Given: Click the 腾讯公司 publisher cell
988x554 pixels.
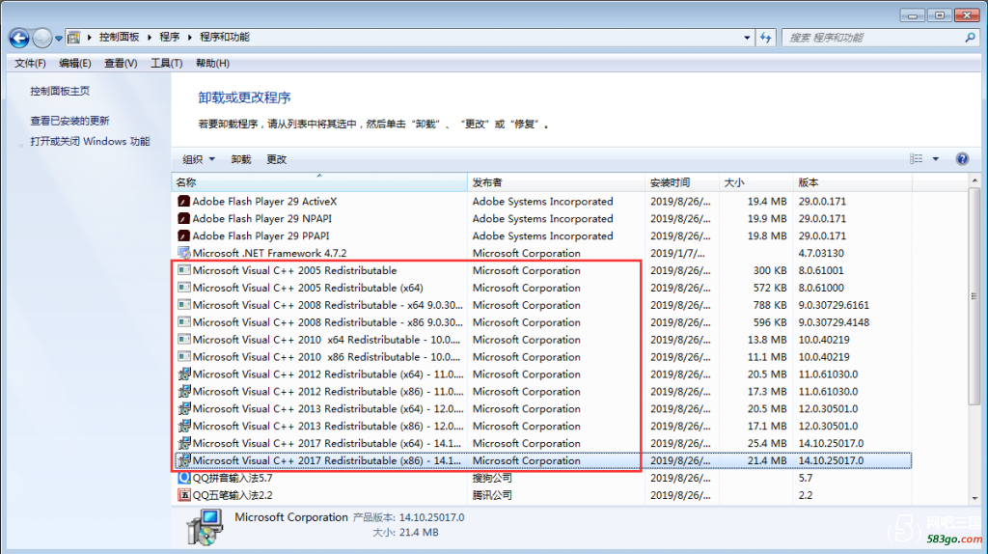Looking at the screenshot, I should (492, 495).
